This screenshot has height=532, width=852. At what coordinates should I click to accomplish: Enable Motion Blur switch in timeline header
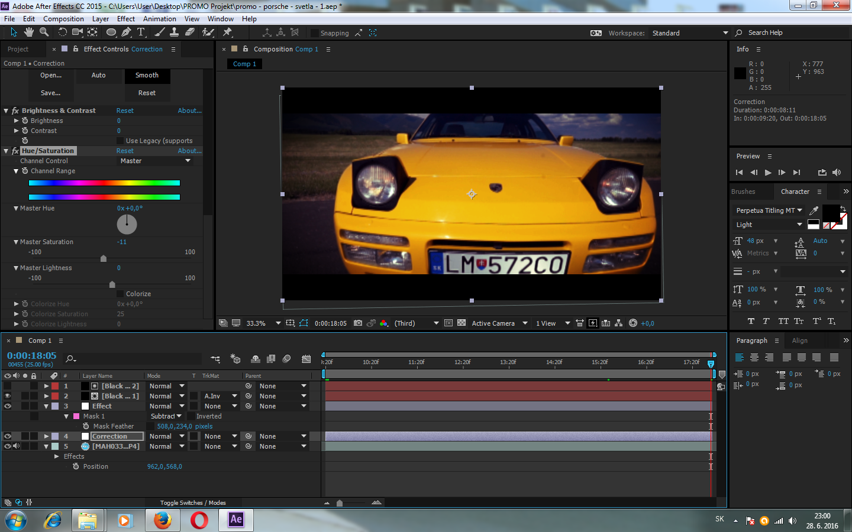287,359
